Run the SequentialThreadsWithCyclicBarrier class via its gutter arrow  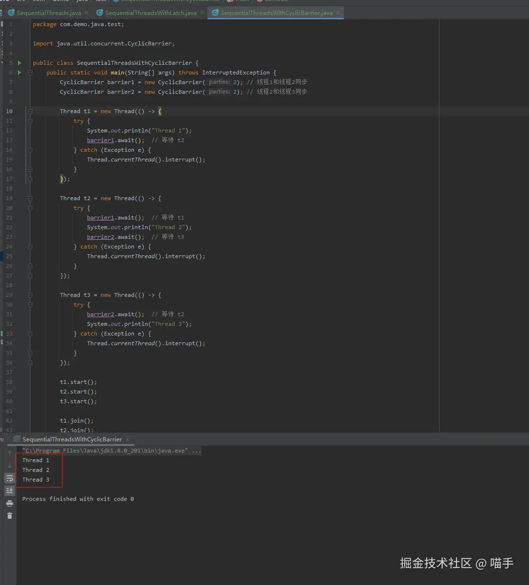19,63
